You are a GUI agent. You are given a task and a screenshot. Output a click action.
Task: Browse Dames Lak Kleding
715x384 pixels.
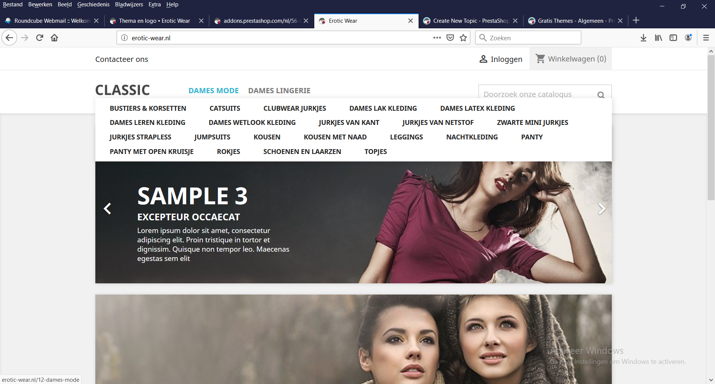click(383, 108)
